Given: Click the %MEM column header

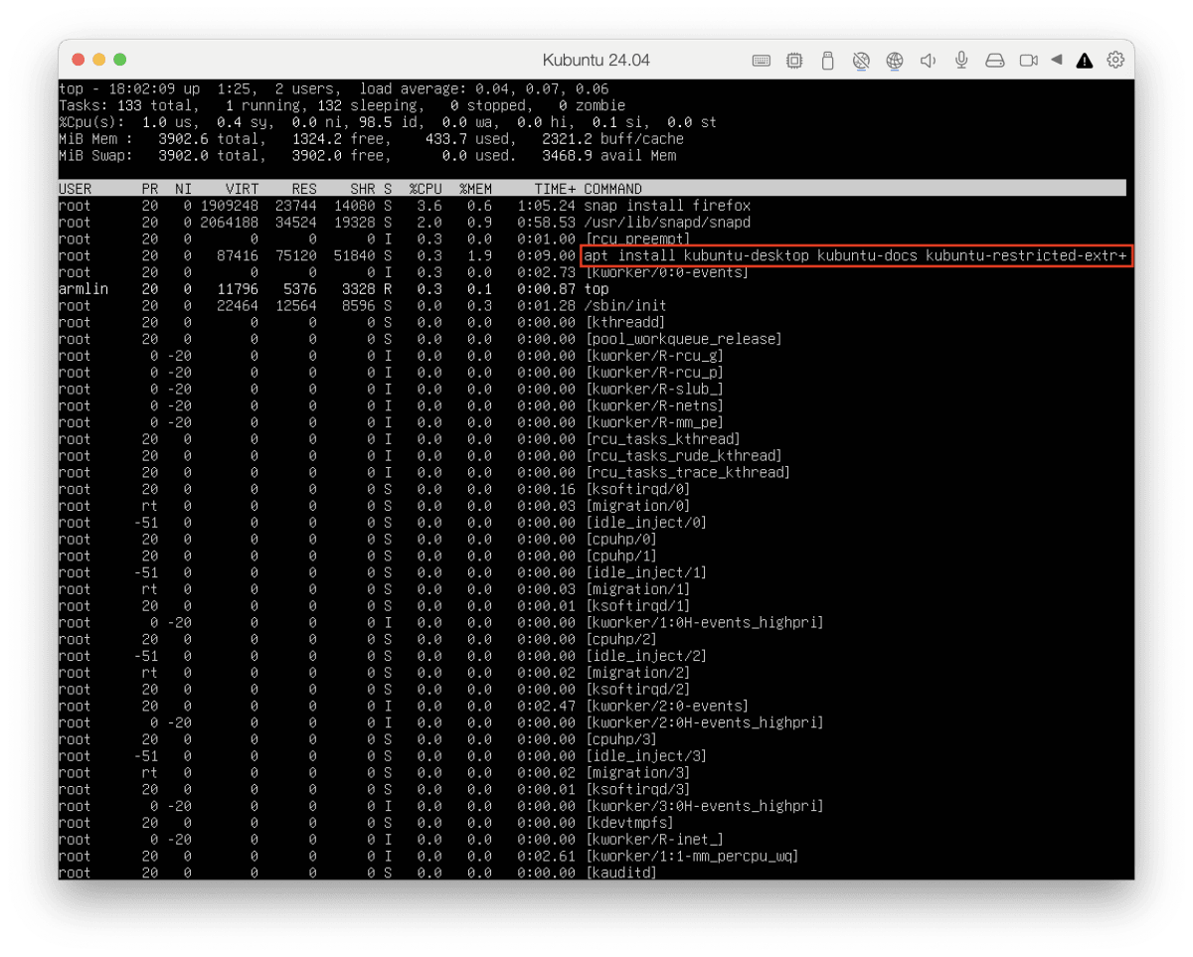Looking at the screenshot, I should click(x=475, y=189).
